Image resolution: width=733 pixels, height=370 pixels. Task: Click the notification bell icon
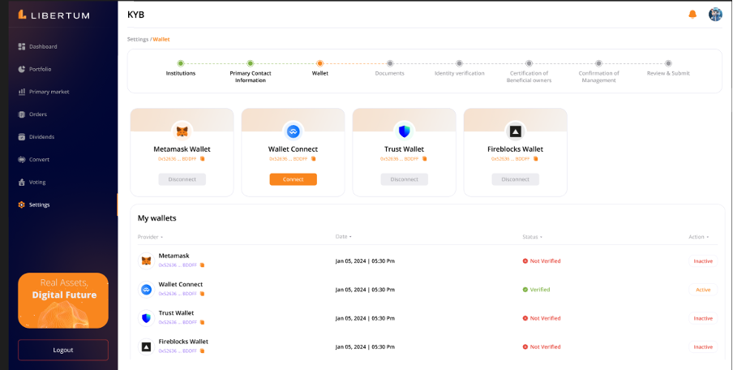(692, 14)
